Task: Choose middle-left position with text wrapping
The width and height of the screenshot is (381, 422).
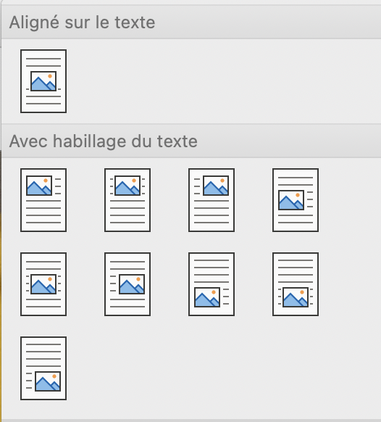Action: [296, 200]
